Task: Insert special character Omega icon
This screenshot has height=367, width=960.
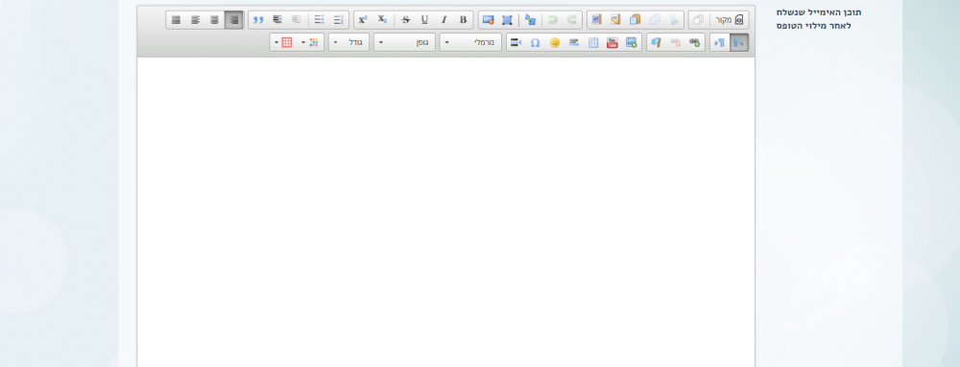Action: (x=535, y=43)
